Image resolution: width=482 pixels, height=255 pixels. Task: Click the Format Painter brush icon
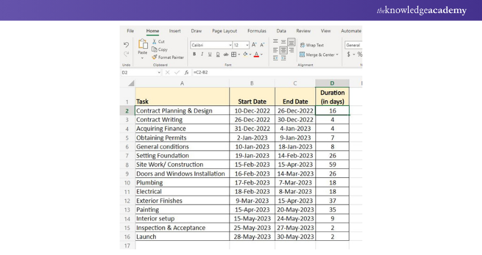[154, 57]
